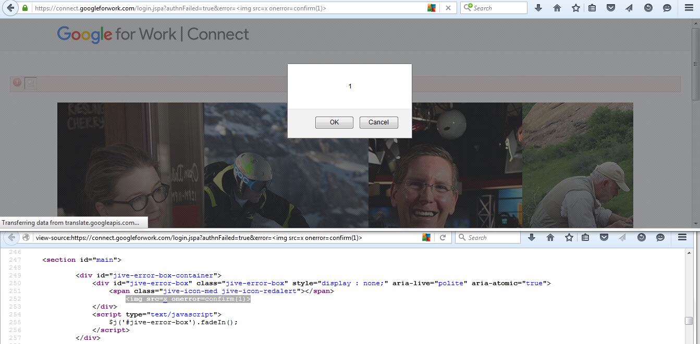Click Home icon in view-source window toolbar

coord(550,237)
